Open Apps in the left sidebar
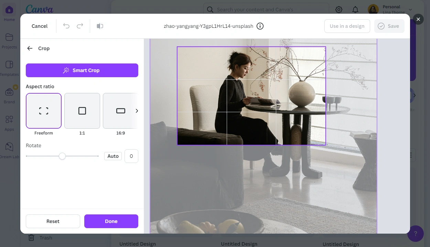 pos(9,123)
